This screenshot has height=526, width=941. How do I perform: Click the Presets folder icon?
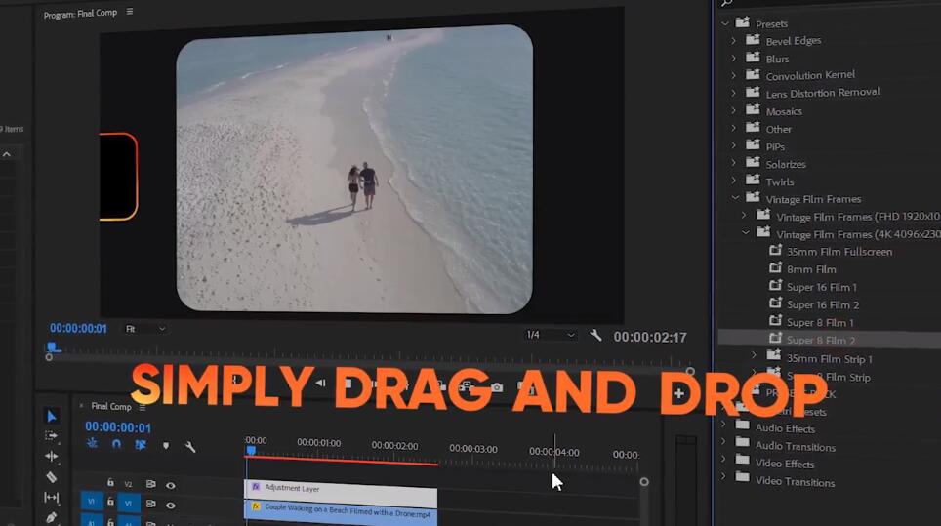(x=743, y=22)
